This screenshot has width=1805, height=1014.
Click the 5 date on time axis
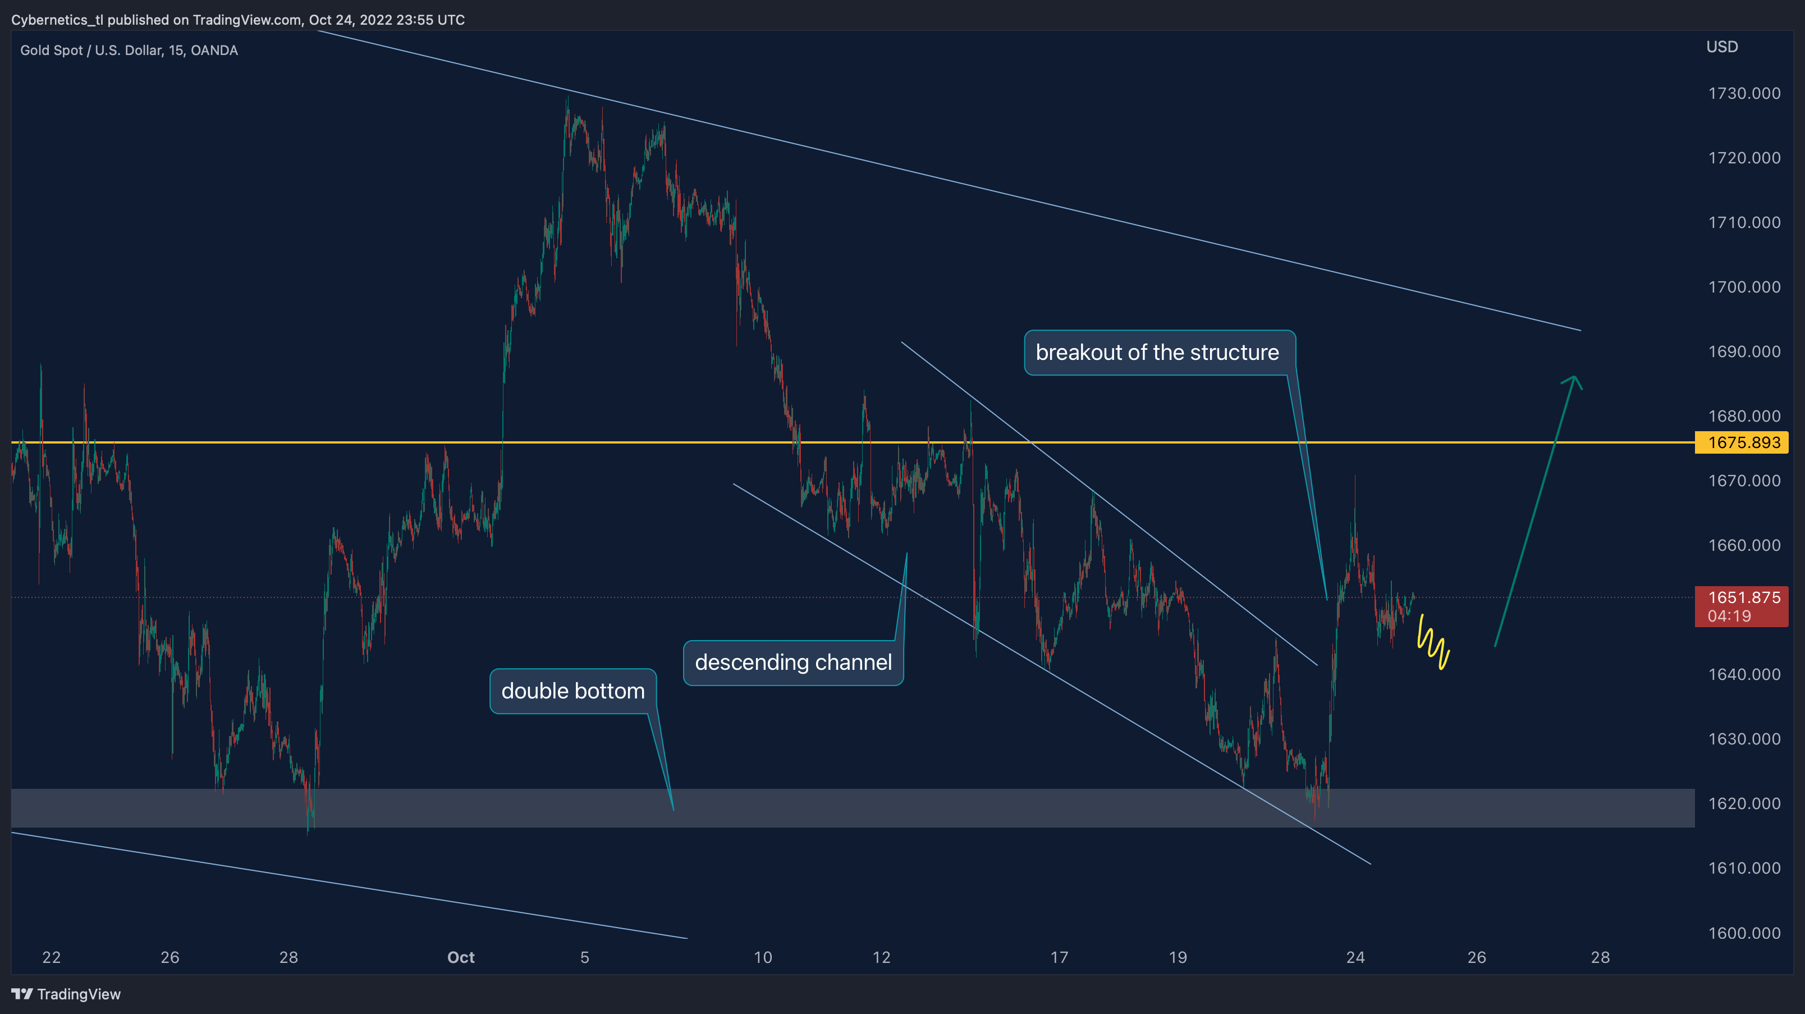click(x=584, y=957)
